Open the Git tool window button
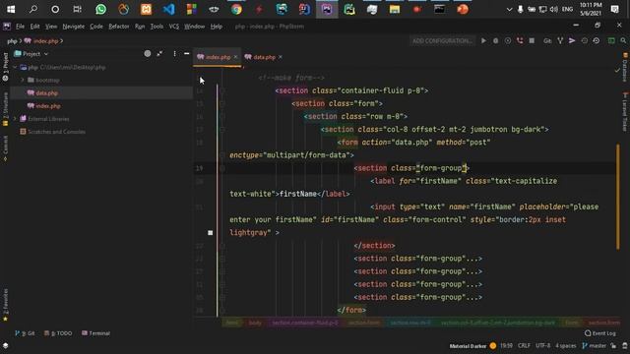 [25, 333]
